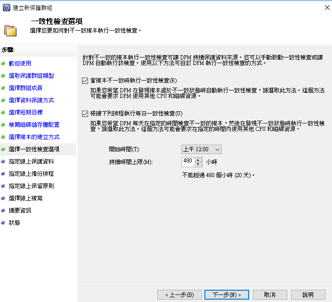The height and width of the screenshot is (302, 332).
Task: Click the DPM wizard title bar icon
Action: coord(6,8)
